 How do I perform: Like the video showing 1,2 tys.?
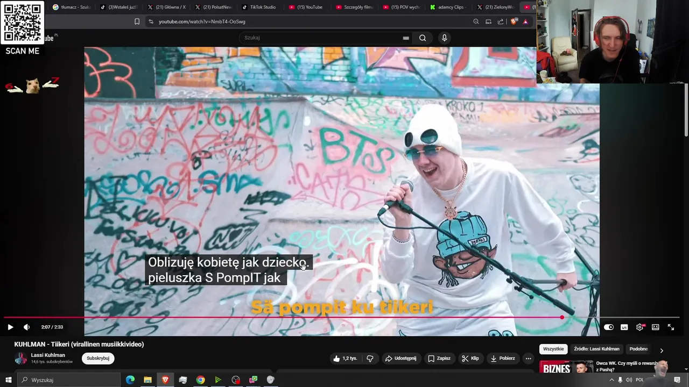pyautogui.click(x=345, y=359)
